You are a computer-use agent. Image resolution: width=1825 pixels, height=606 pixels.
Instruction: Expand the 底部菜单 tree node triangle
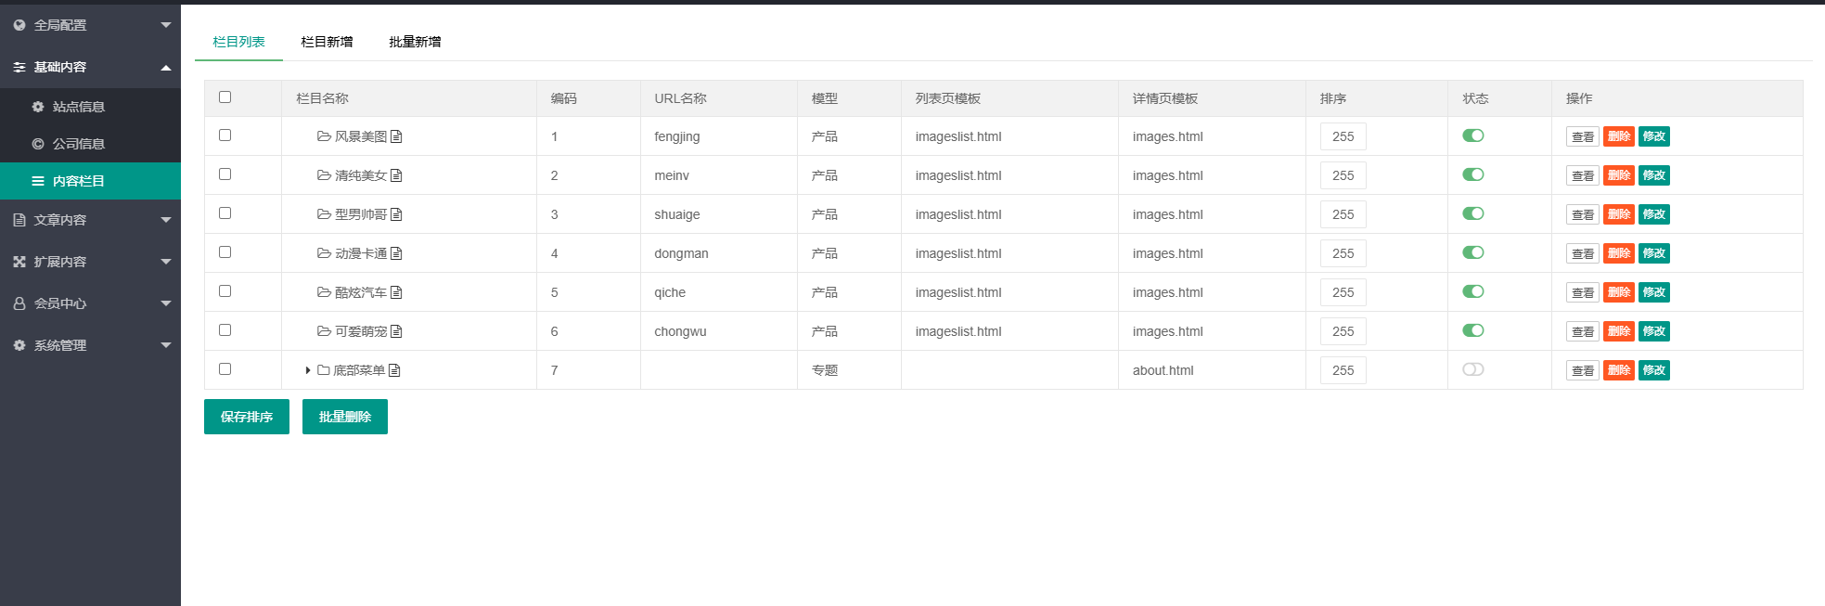point(307,370)
